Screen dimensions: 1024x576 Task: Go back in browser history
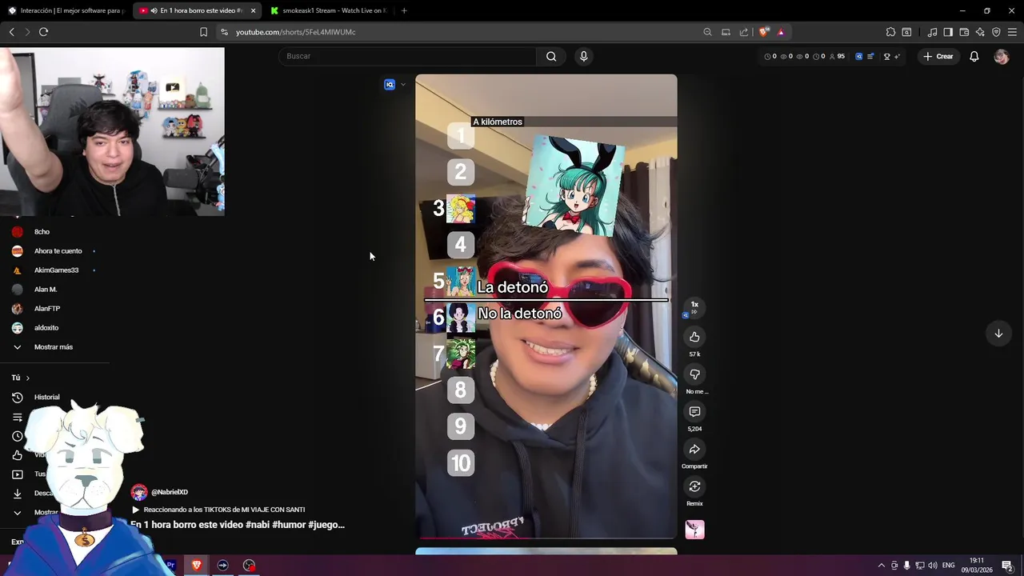point(12,32)
